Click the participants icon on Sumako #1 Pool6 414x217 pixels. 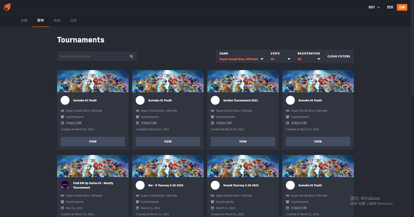(137, 117)
